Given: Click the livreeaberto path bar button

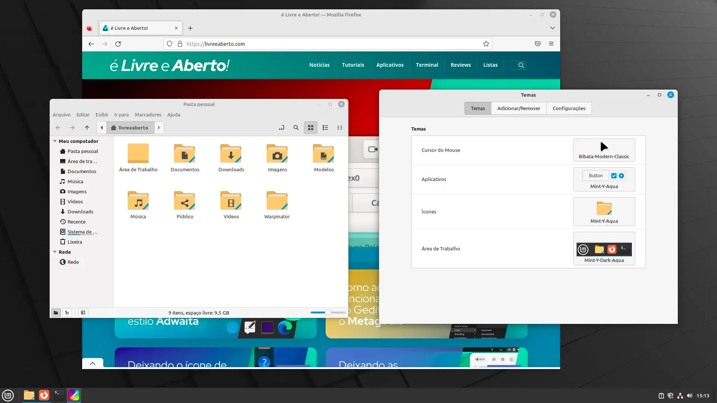Looking at the screenshot, I should (130, 128).
